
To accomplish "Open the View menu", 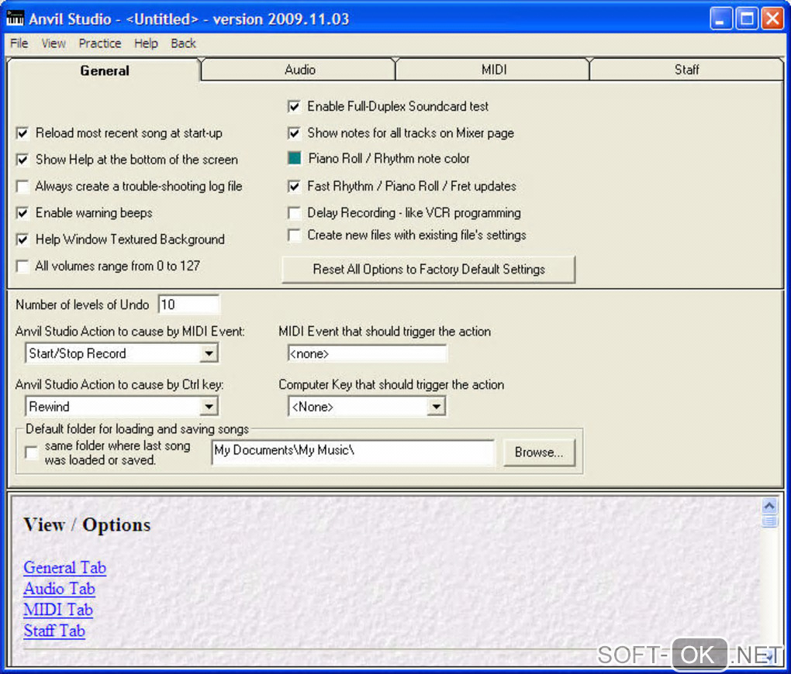I will click(x=54, y=43).
